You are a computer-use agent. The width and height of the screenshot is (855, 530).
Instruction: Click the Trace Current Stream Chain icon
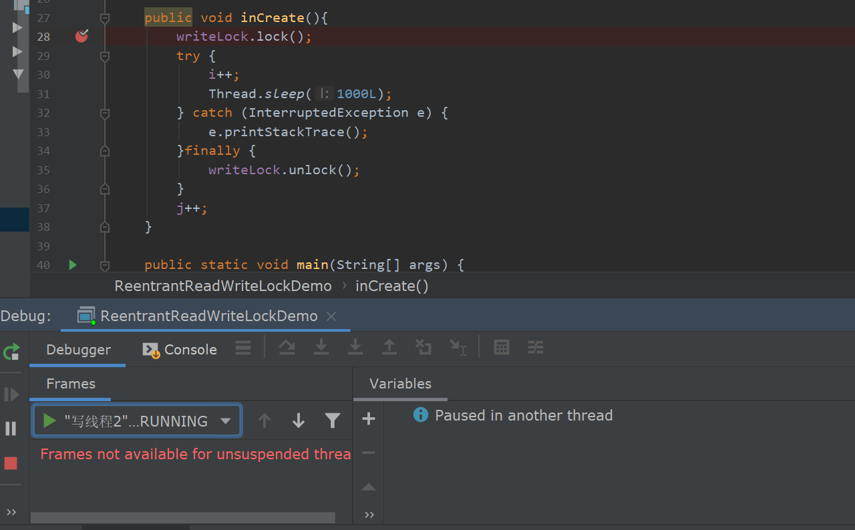[x=536, y=347]
